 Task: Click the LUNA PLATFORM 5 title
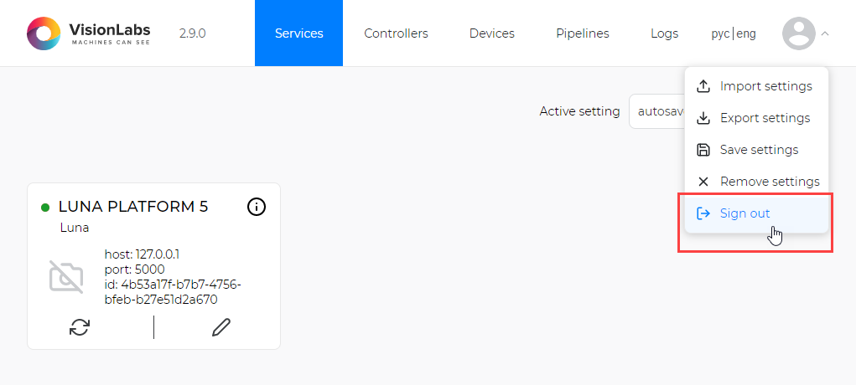(133, 207)
